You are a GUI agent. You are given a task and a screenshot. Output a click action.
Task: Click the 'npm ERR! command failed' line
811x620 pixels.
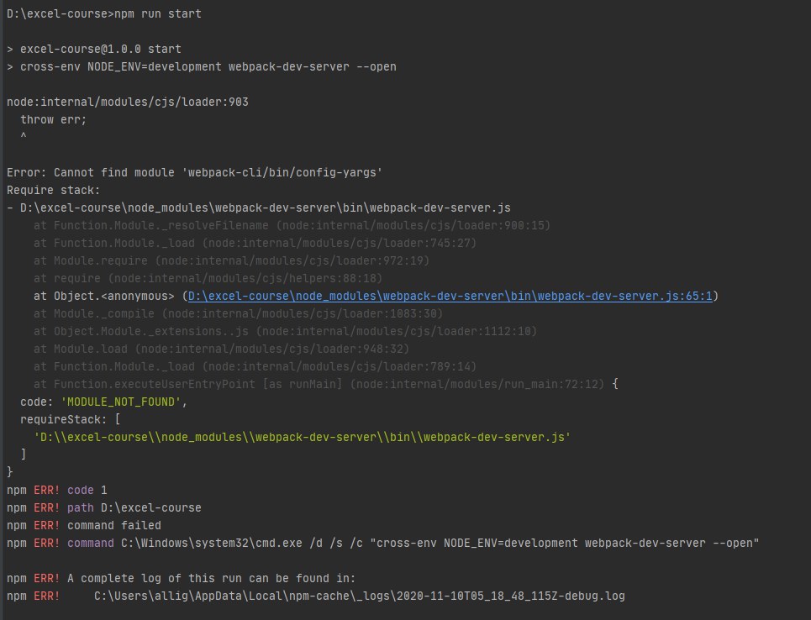point(84,525)
